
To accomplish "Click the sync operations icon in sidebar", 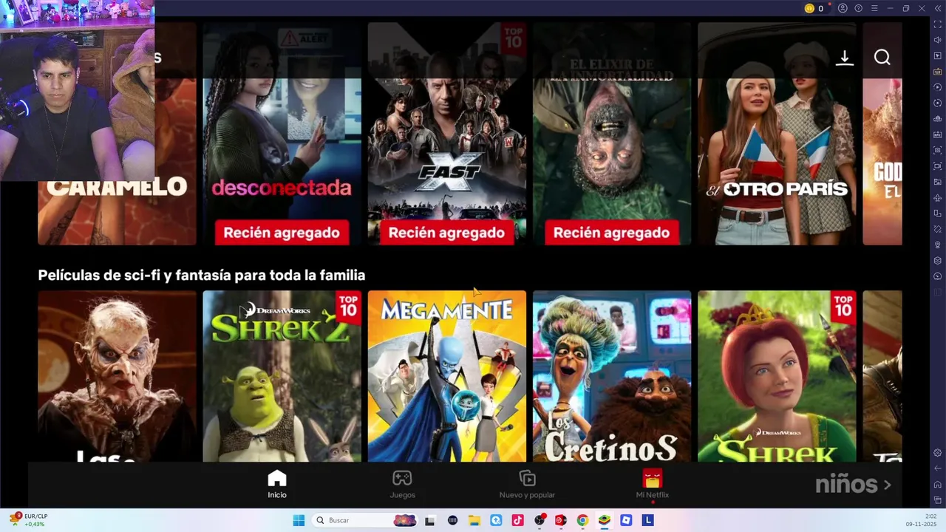I will click(938, 87).
